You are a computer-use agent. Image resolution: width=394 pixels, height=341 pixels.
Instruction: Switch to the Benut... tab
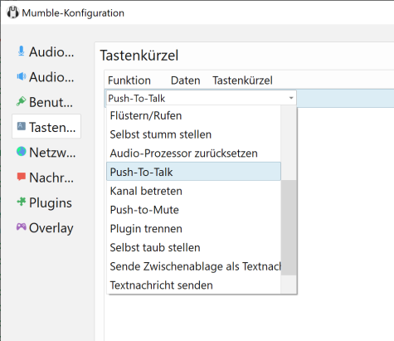click(51, 102)
